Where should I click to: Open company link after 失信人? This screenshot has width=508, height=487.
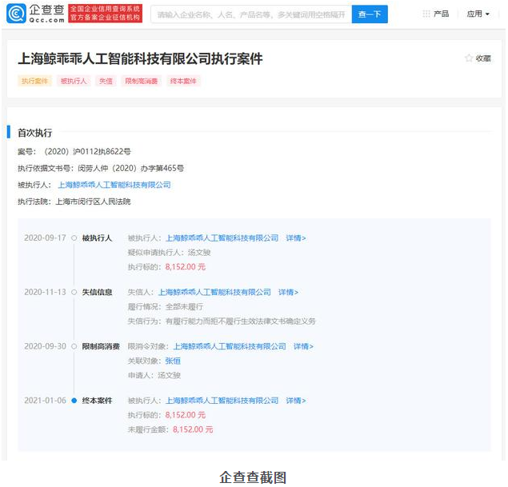tap(214, 292)
